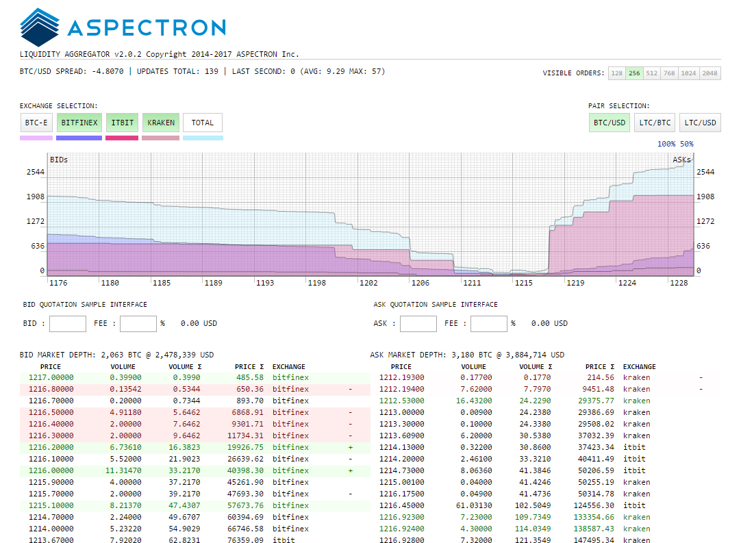Click the EXCHANGE header in the ask table
Screen dimensions: 741x543
click(640, 367)
